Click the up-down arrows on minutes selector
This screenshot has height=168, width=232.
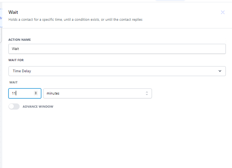[146, 93]
